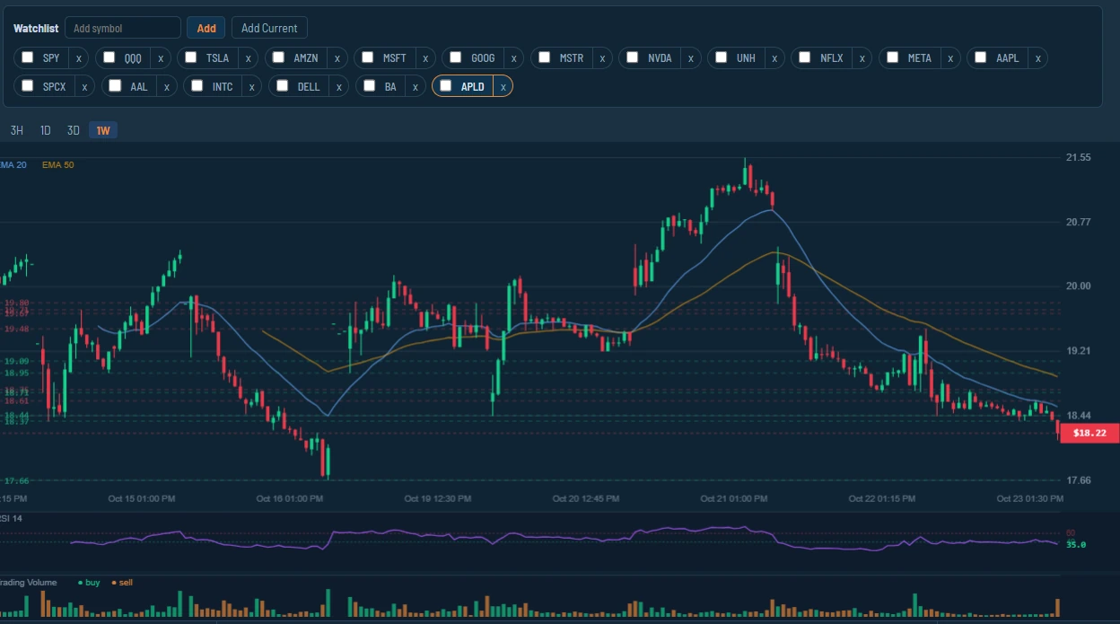Remove NFLX using its x button
The width and height of the screenshot is (1120, 624).
[862, 58]
